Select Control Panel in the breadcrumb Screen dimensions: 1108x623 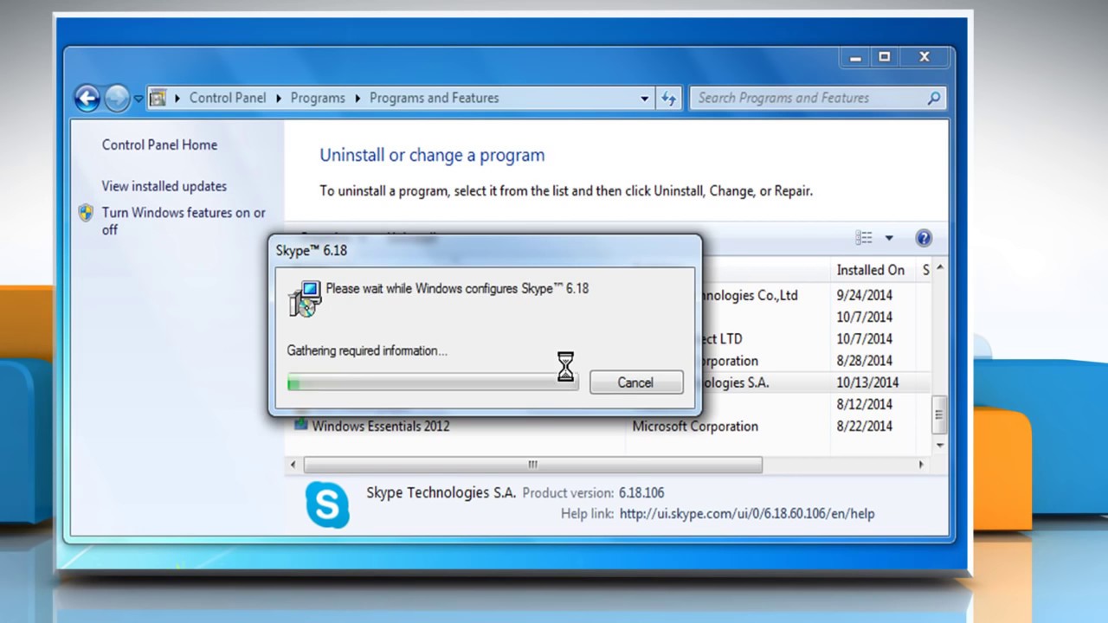coord(228,98)
